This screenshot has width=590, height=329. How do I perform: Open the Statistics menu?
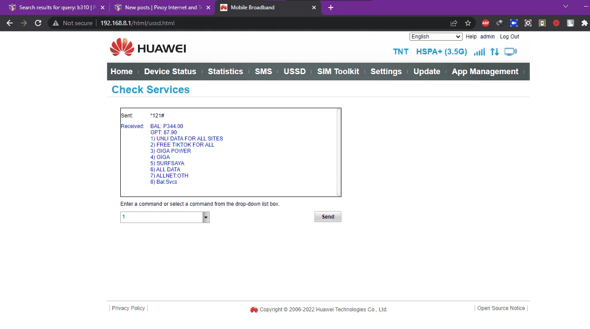coord(226,72)
